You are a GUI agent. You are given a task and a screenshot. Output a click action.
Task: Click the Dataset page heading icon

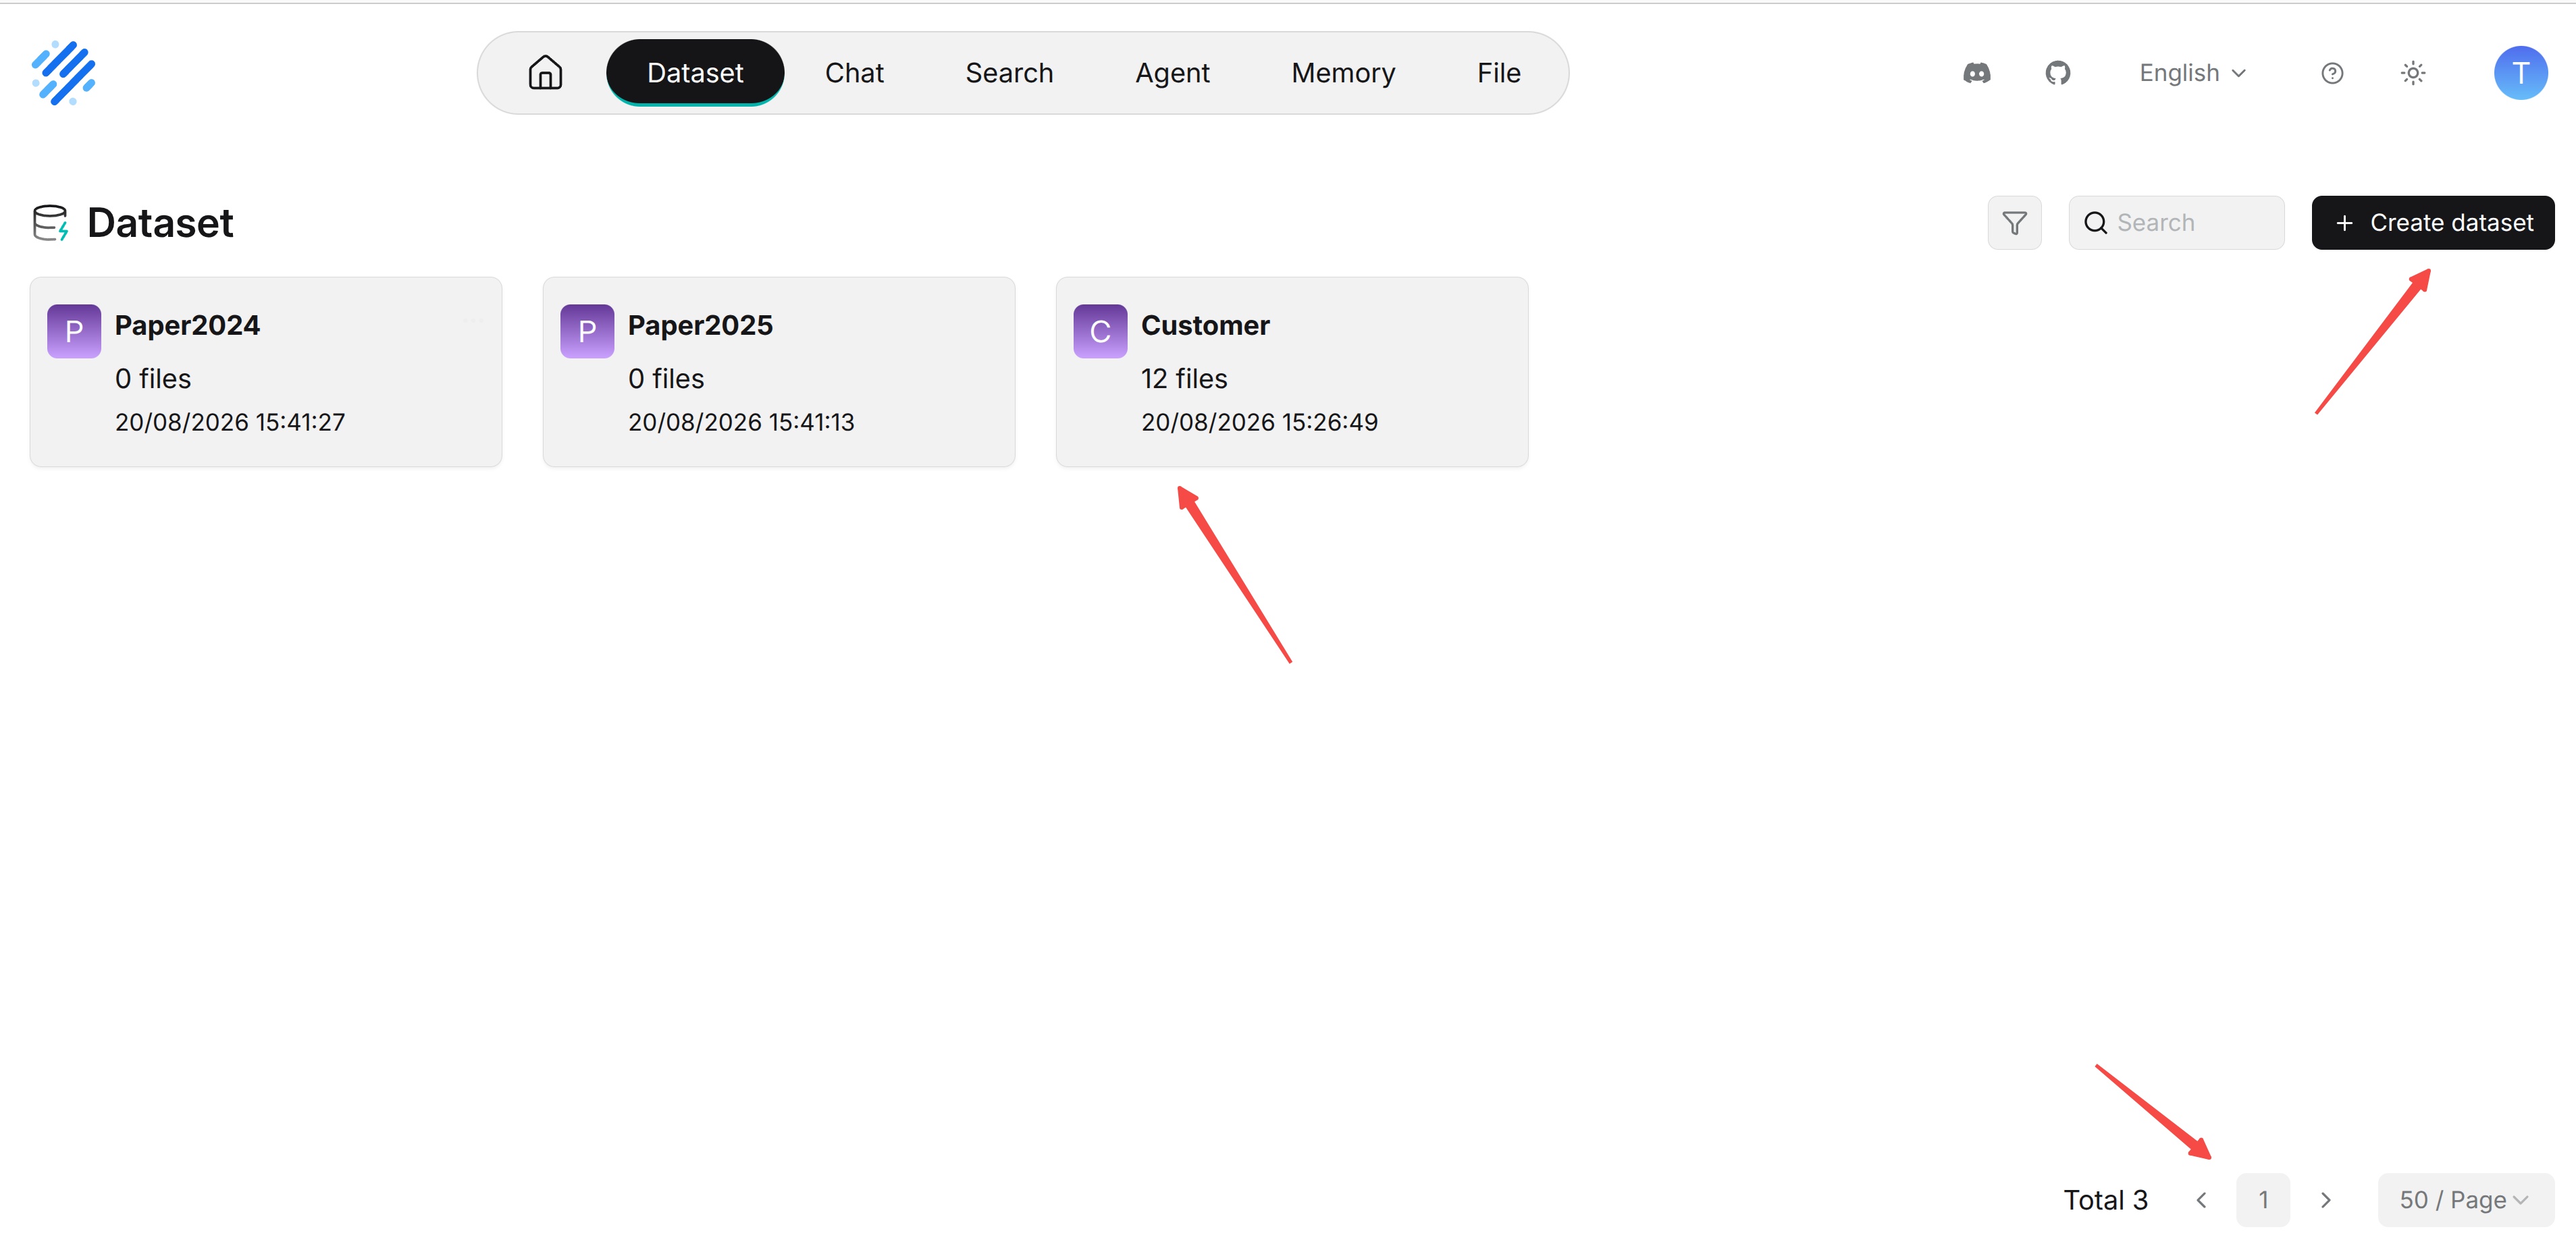pyautogui.click(x=50, y=222)
